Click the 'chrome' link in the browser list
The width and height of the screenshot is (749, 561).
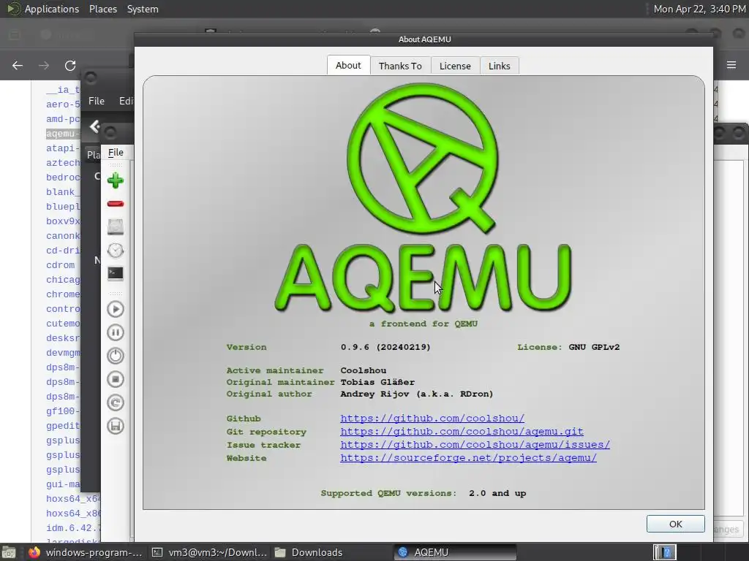click(x=63, y=294)
